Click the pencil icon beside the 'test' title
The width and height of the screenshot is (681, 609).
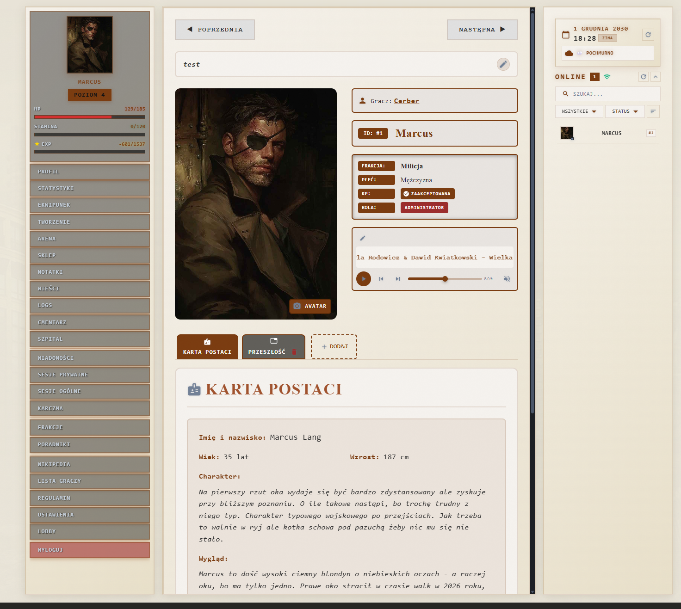point(503,64)
